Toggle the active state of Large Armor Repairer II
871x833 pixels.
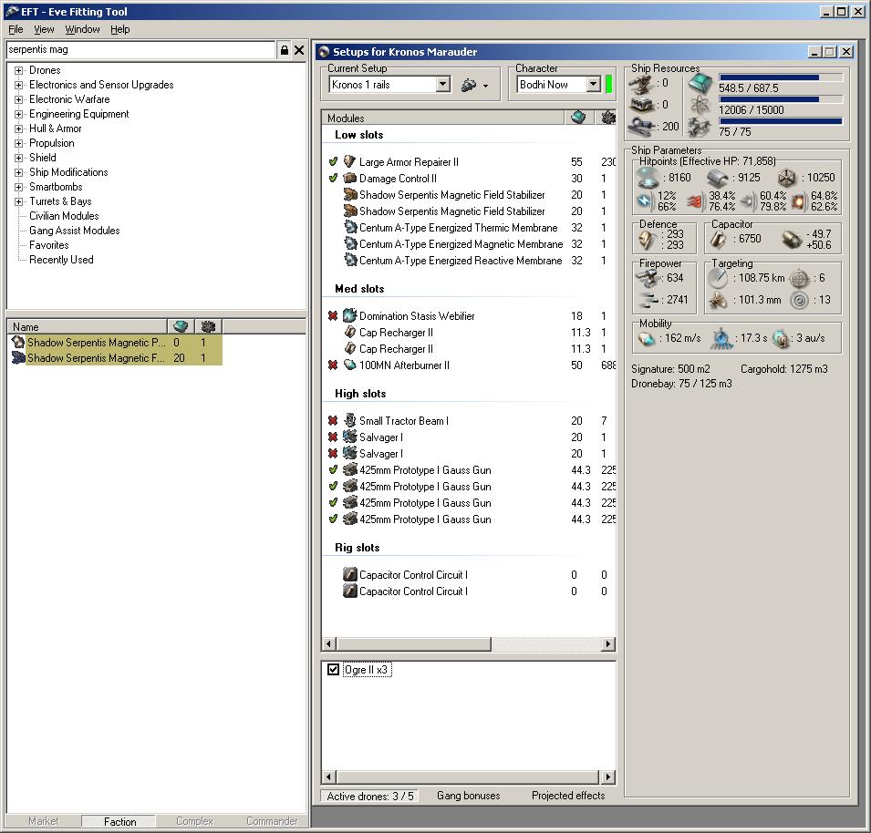(333, 161)
